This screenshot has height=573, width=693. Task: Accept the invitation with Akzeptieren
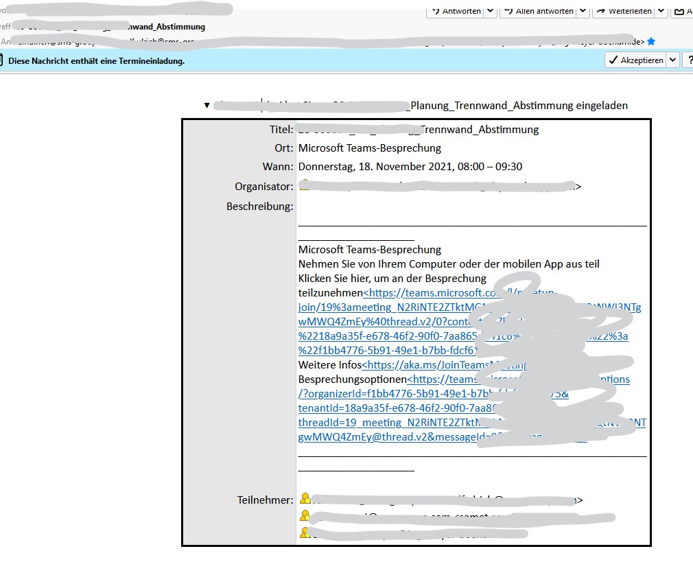click(635, 60)
